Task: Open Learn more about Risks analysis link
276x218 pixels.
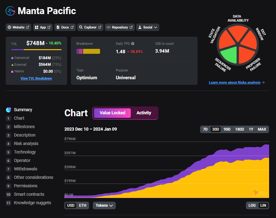Action: [x=235, y=82]
